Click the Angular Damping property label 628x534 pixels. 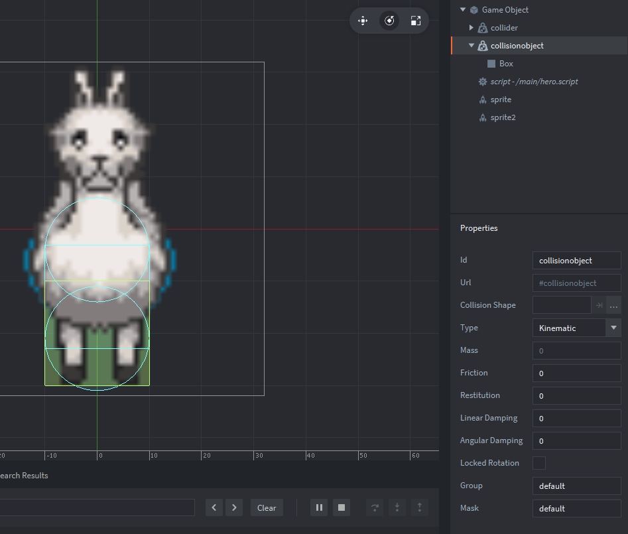pyautogui.click(x=491, y=440)
